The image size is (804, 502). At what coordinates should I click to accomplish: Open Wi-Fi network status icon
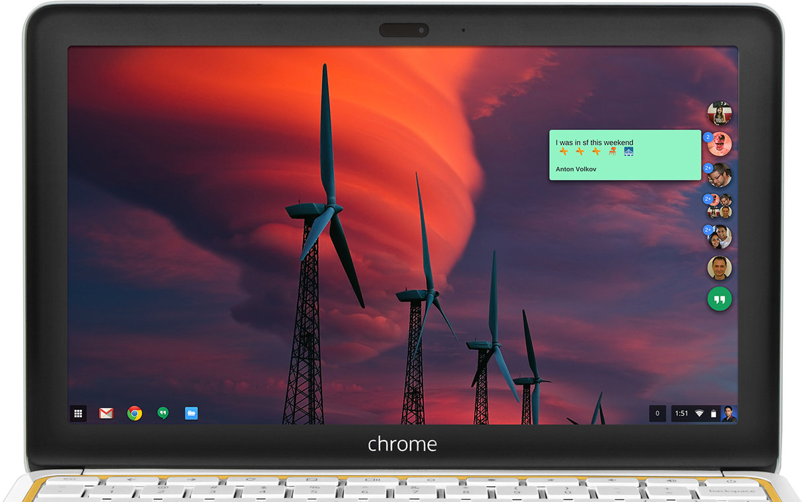(x=699, y=414)
